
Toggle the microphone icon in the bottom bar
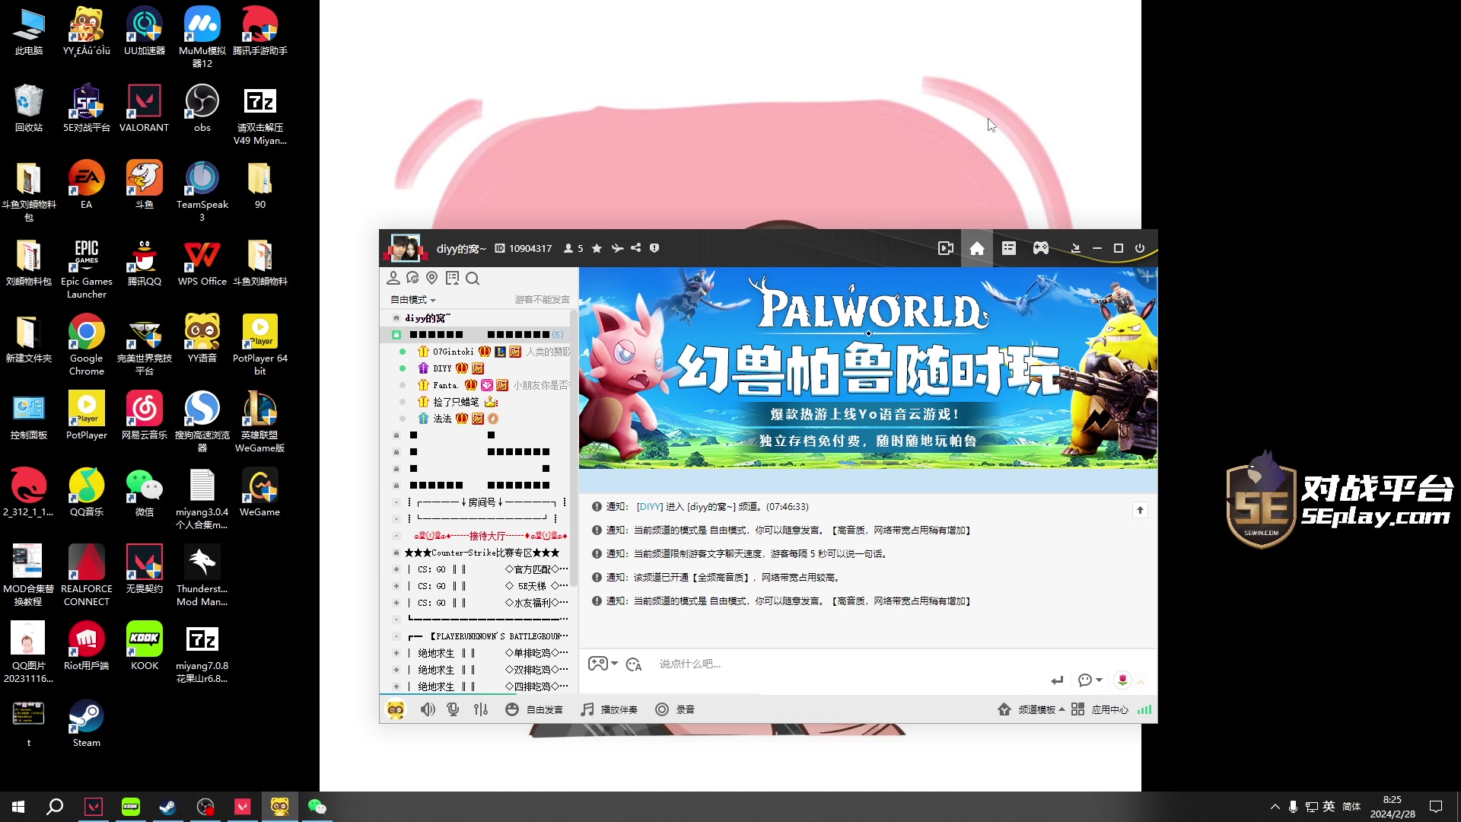click(454, 709)
